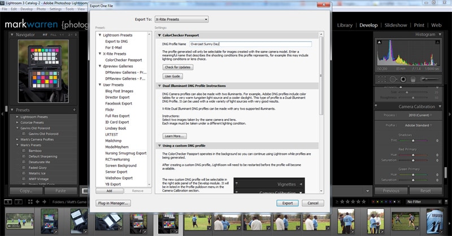Click Check for Updates button
The height and width of the screenshot is (236, 452).
point(177,67)
